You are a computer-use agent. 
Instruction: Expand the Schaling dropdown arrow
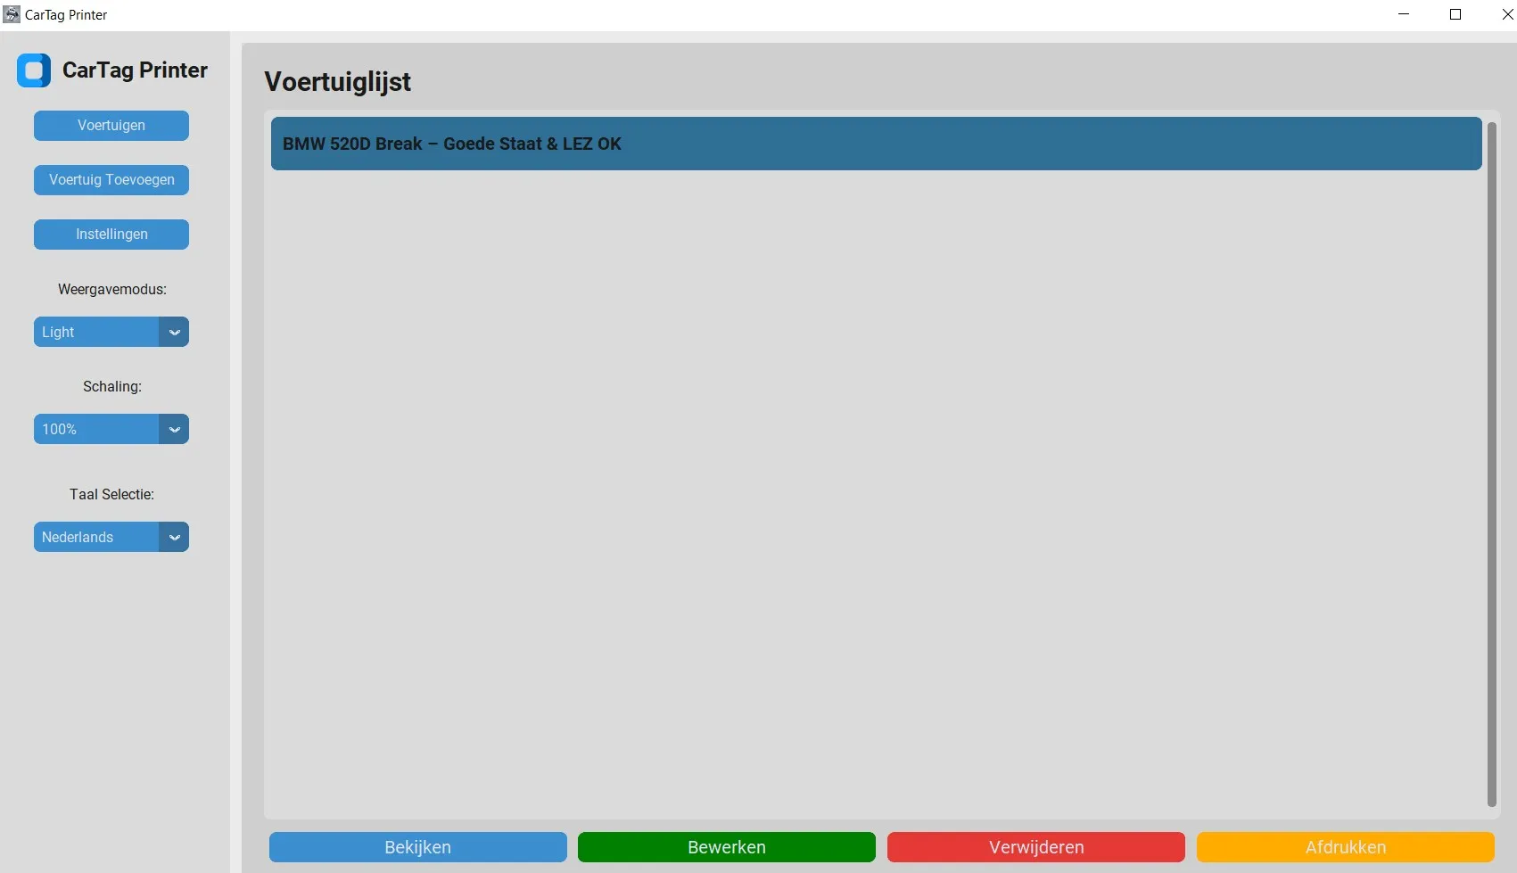coord(175,429)
